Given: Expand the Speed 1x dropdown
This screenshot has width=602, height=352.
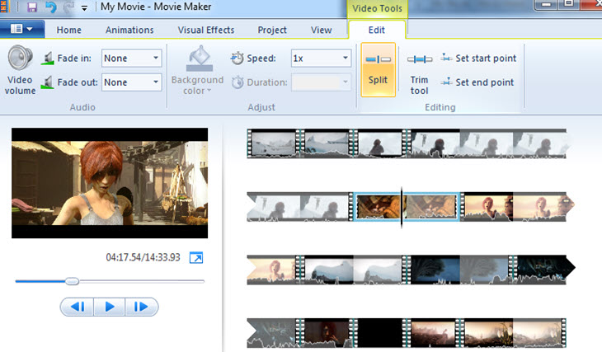Looking at the screenshot, I should [346, 59].
